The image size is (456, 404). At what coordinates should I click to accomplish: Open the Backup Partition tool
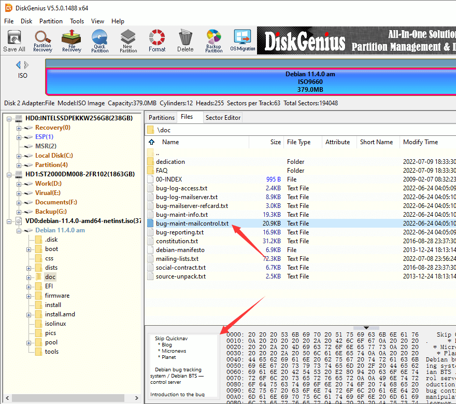(x=213, y=40)
